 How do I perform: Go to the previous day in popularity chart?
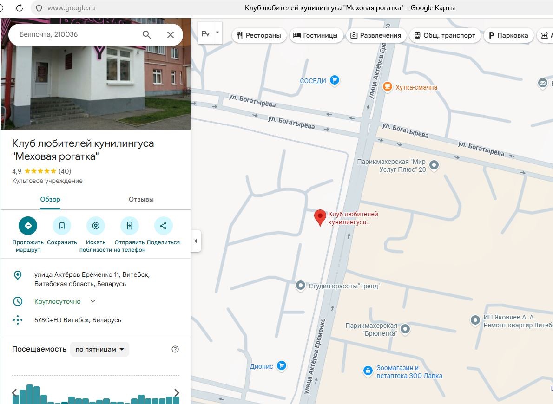[x=14, y=393]
